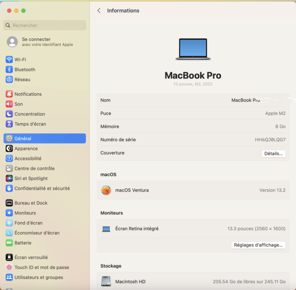Open the Wi-Fi settings icon

click(x=9, y=59)
